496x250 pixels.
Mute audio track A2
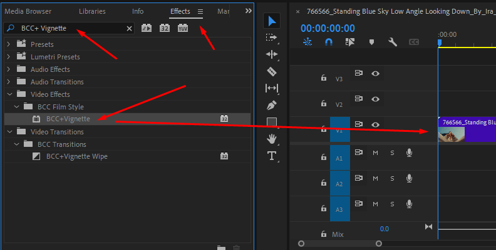pyautogui.click(x=375, y=178)
